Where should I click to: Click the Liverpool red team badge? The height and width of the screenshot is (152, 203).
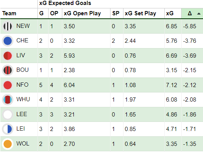tap(8, 56)
